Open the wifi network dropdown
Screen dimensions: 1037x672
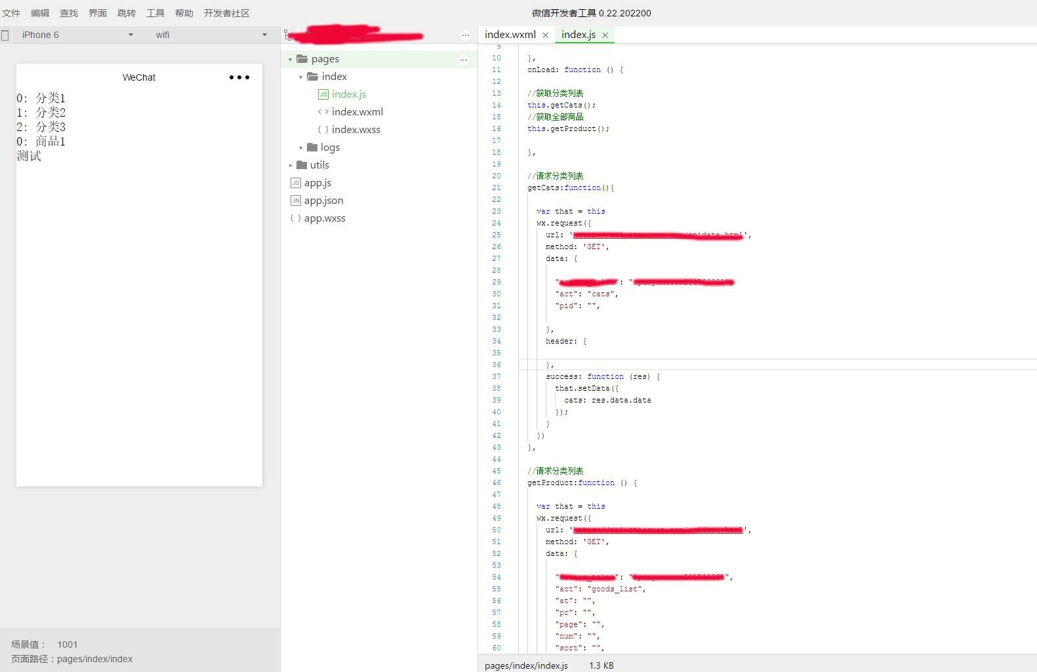click(211, 35)
